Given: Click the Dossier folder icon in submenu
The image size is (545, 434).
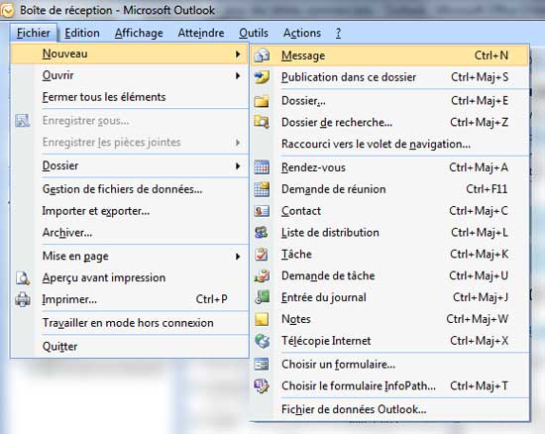Looking at the screenshot, I should pyautogui.click(x=262, y=101).
